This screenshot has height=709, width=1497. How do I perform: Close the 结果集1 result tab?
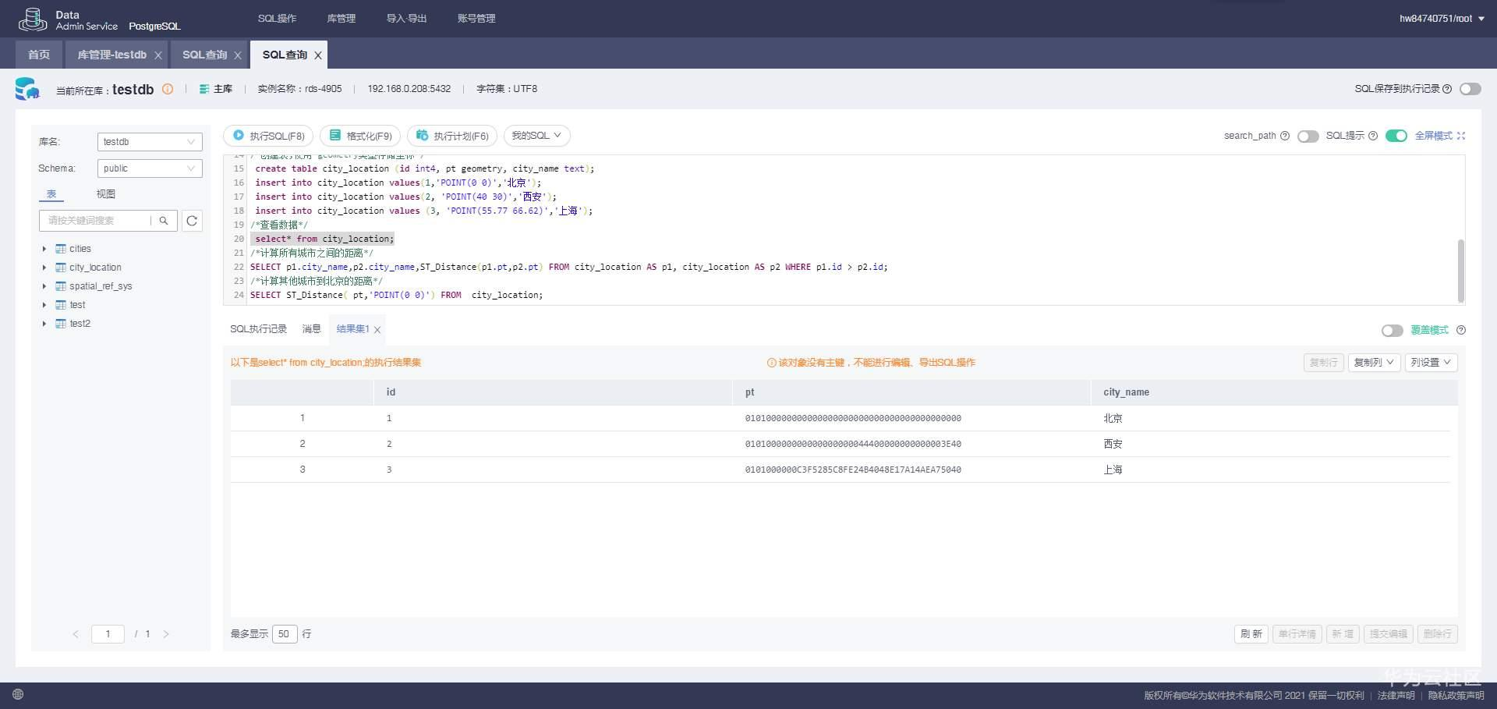(x=377, y=330)
